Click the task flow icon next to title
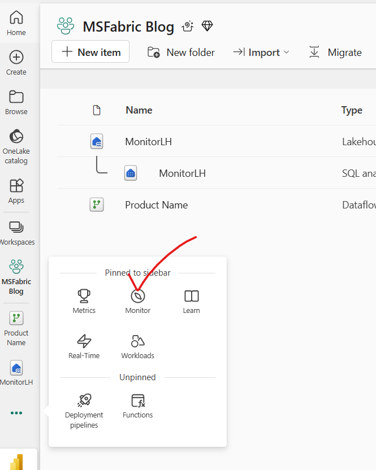The height and width of the screenshot is (470, 376). tap(188, 27)
